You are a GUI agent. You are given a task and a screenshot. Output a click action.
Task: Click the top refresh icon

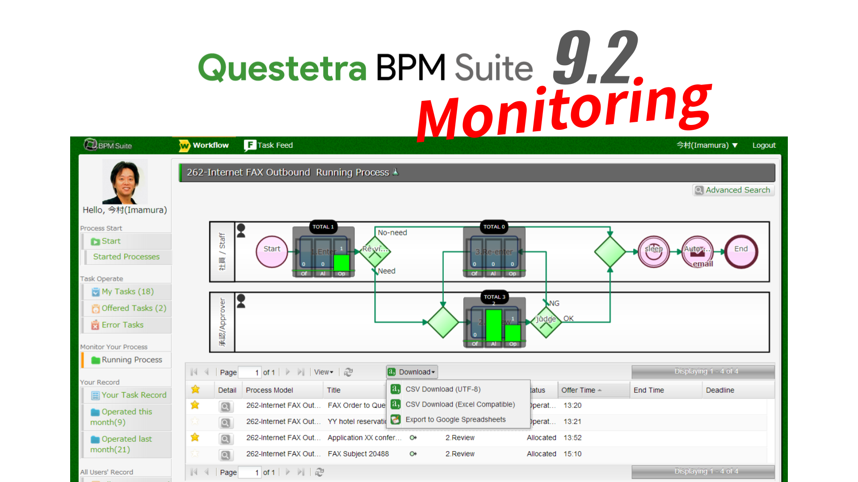click(349, 372)
